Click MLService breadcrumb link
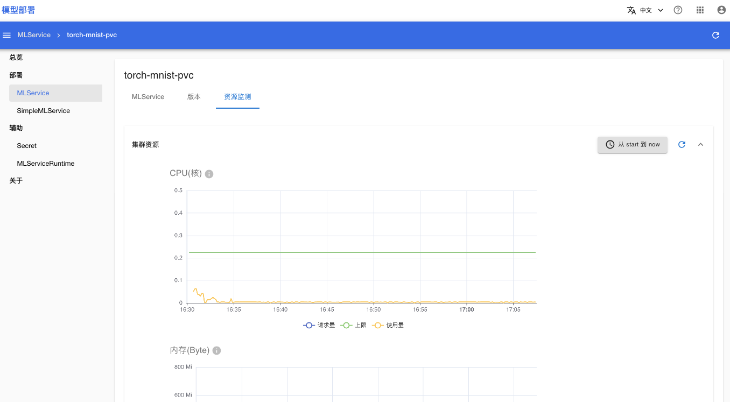The image size is (730, 402). [x=34, y=35]
